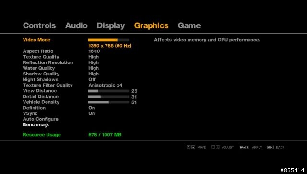Open the Audio settings tab
Screen dimensions: 307x174
76,25
